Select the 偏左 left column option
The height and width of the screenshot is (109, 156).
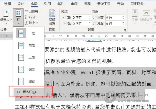click(29, 69)
